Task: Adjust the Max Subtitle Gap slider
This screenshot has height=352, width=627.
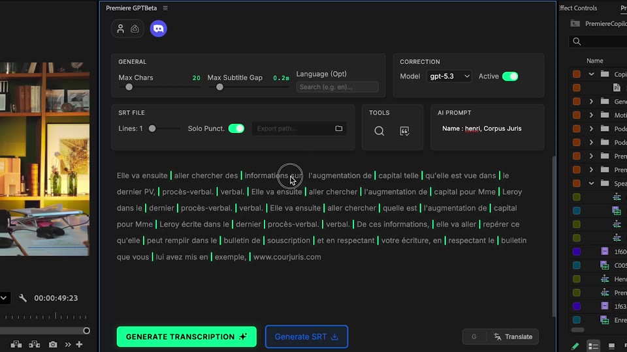Action: click(x=219, y=87)
